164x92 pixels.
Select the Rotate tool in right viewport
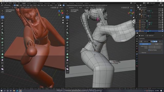[x=67, y=20]
